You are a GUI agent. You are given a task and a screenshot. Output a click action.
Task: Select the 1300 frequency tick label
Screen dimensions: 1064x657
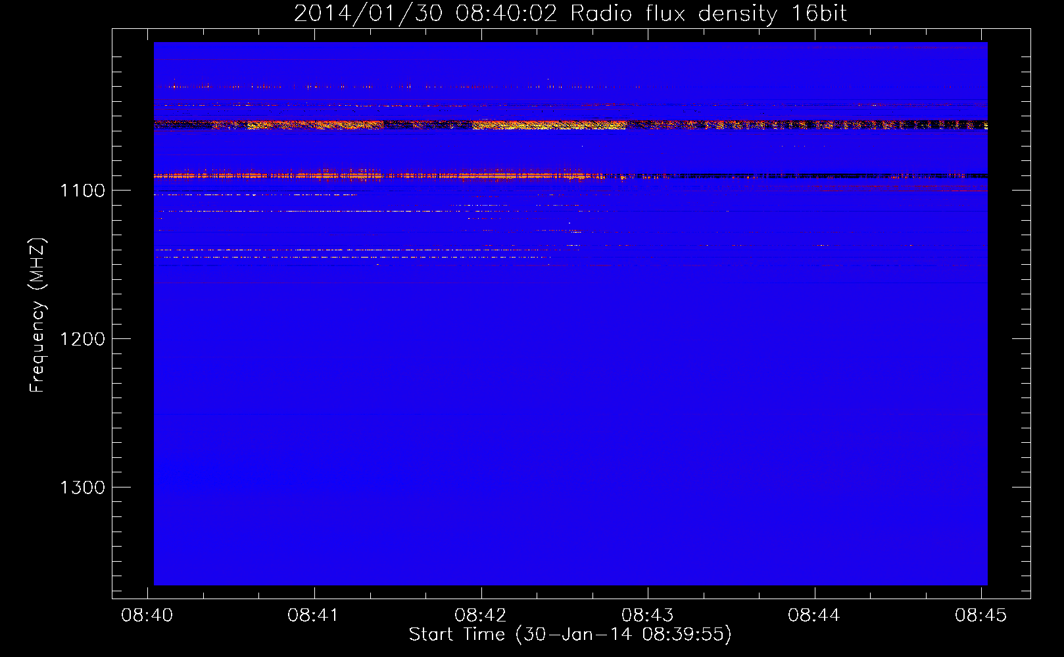[83, 487]
